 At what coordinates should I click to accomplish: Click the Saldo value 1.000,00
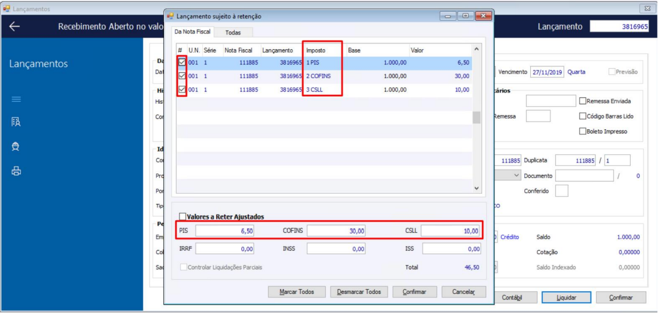[x=628, y=237]
